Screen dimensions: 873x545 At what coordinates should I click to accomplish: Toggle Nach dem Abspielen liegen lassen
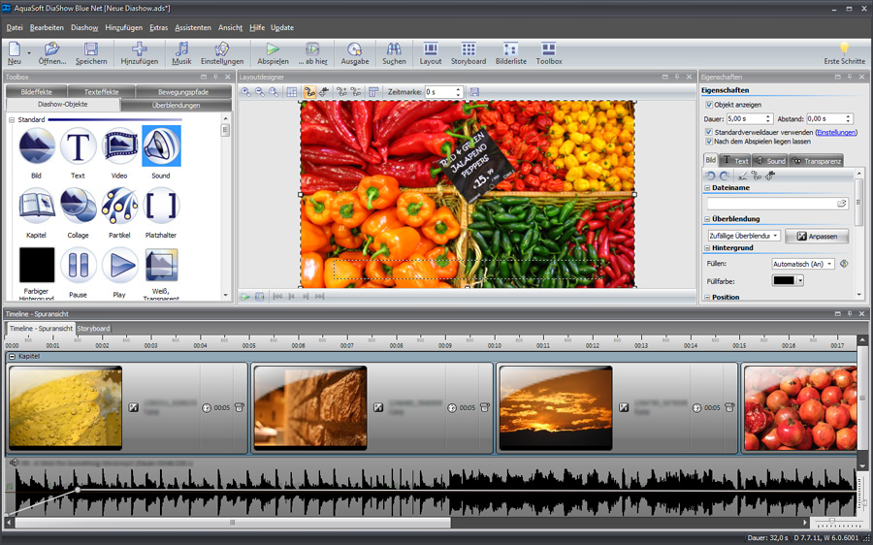pos(710,142)
